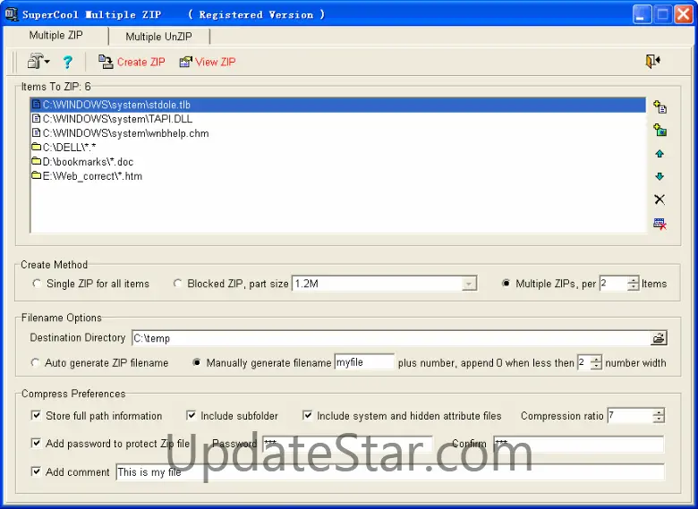Open the settings hammer dropdown icon
Screen dimensions: 698x509
point(38,61)
